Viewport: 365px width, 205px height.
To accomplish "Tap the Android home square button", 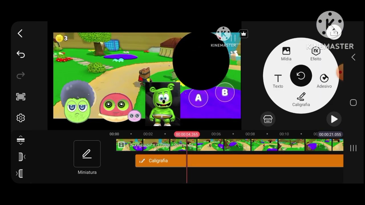I will pyautogui.click(x=353, y=103).
